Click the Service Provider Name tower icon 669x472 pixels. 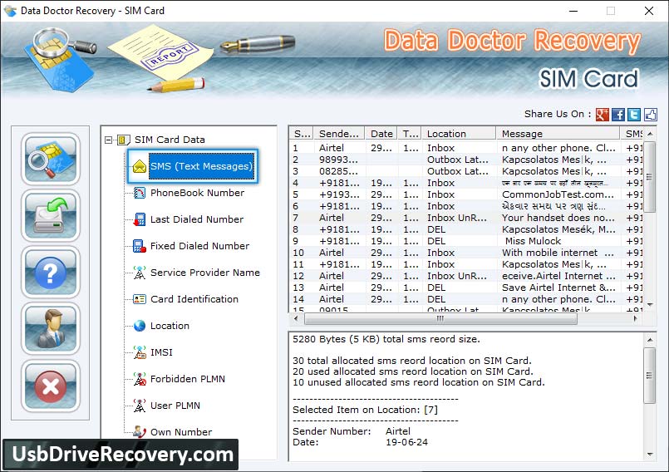140,273
